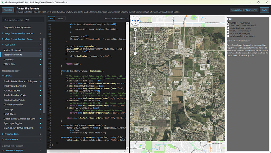Viewport: 271px width, 153px height.
Task: Collapse the Styling group
Action: [x=22, y=76]
